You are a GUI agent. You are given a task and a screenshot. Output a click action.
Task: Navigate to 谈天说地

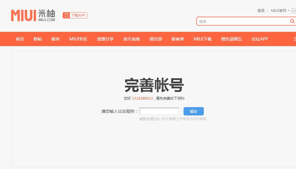[131, 39]
